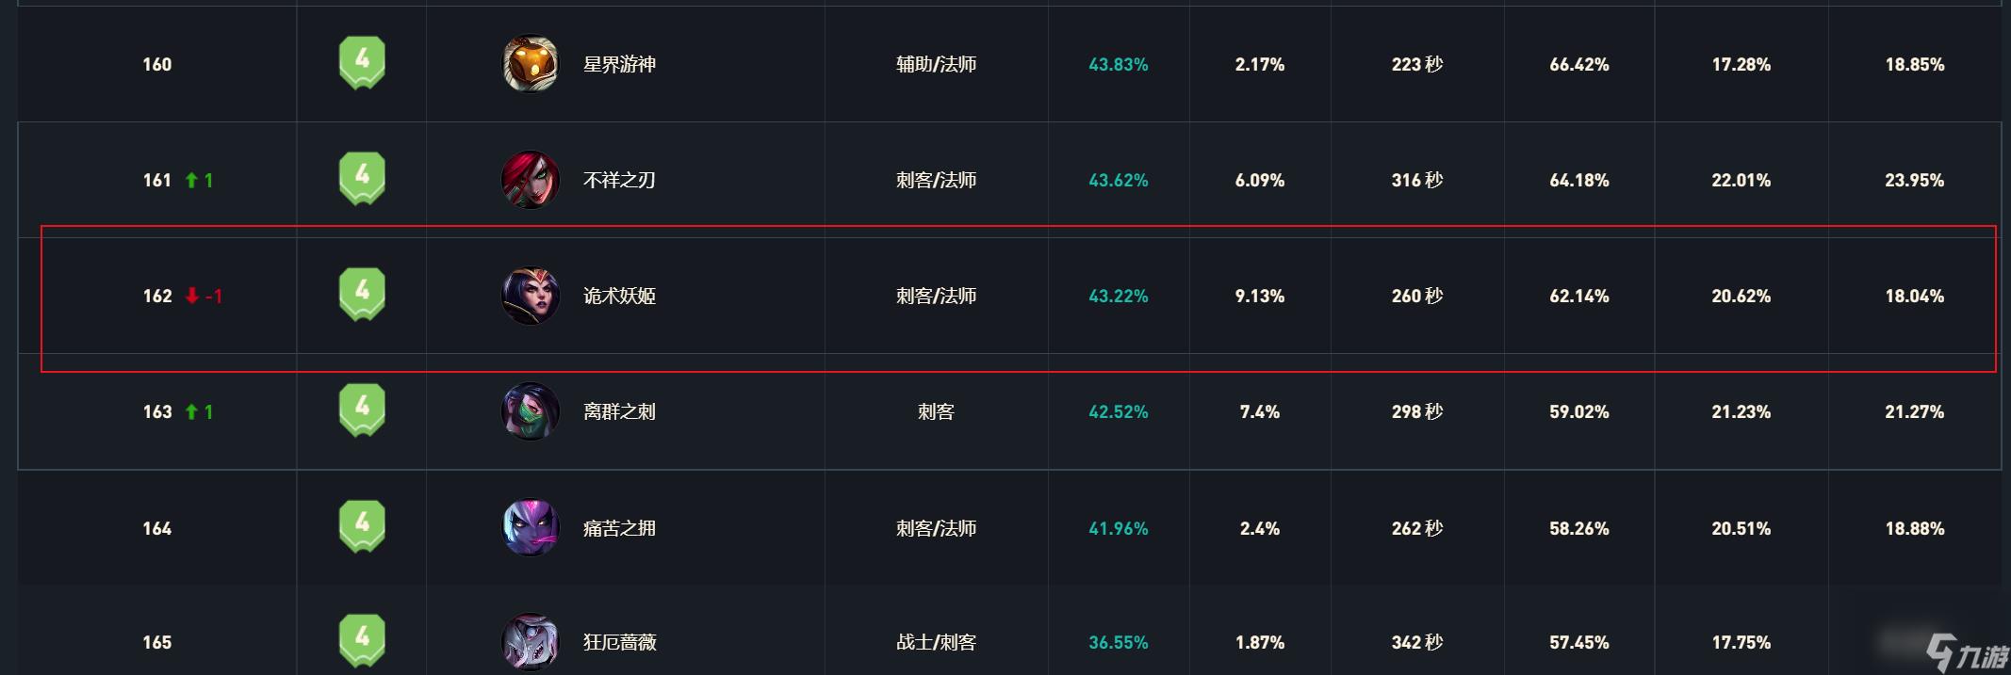Select the tier 4 badge in row 160

click(x=362, y=63)
